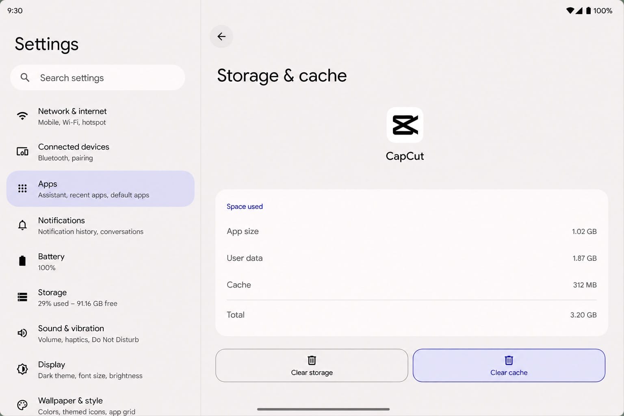Click the '29% used – 91.16 GB free' text
Image resolution: width=624 pixels, height=416 pixels.
coord(78,303)
